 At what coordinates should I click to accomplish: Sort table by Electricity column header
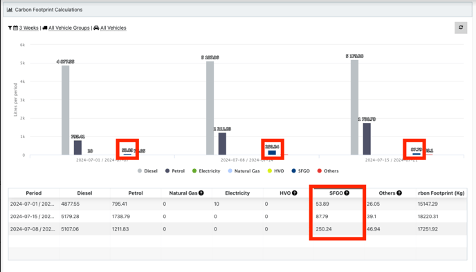(237, 193)
